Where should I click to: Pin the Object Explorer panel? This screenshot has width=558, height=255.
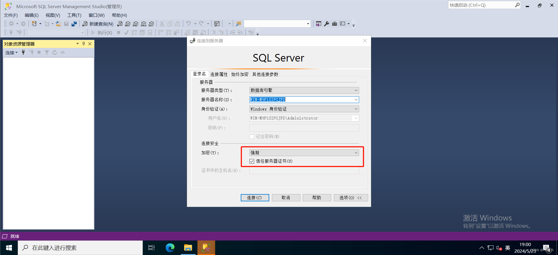(83, 44)
